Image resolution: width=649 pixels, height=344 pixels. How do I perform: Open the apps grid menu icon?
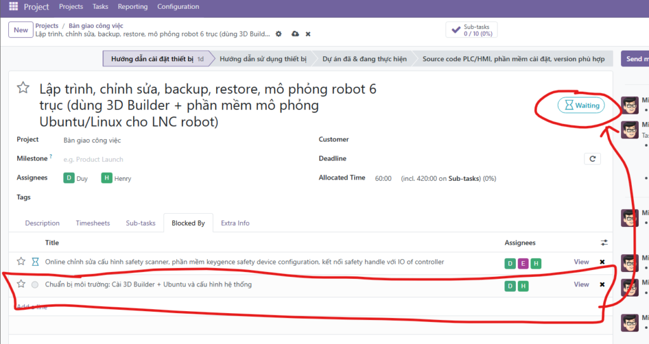(13, 7)
